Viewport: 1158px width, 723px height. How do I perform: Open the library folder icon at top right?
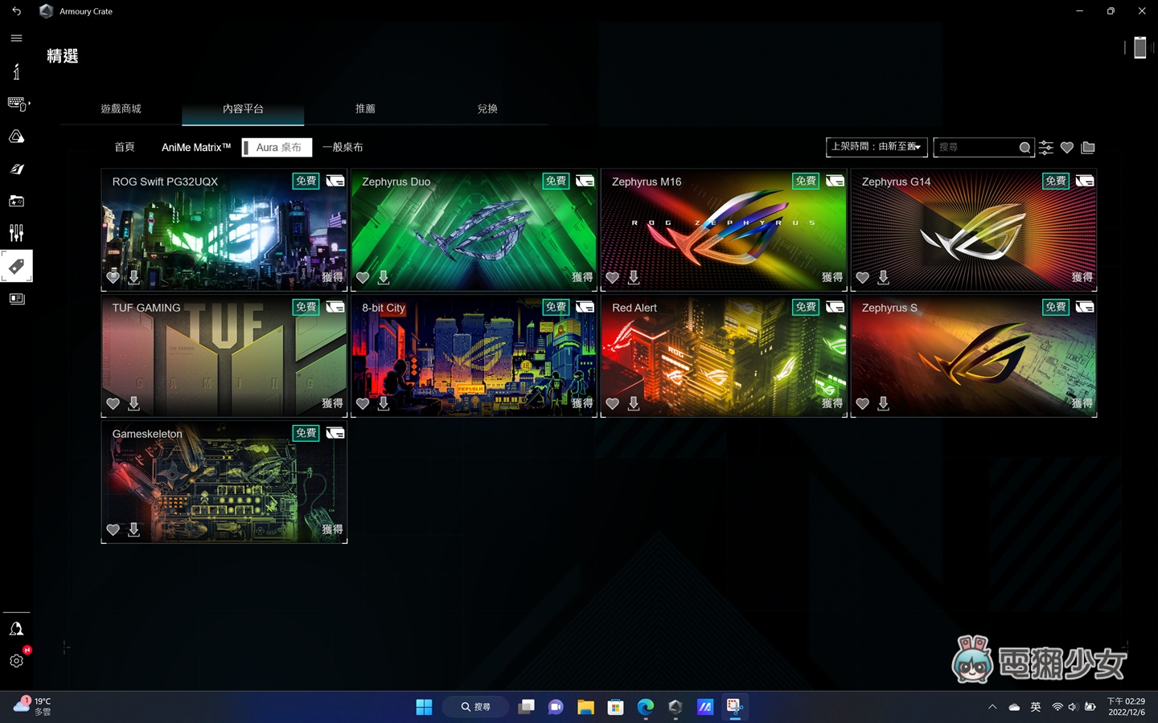[x=1088, y=148]
